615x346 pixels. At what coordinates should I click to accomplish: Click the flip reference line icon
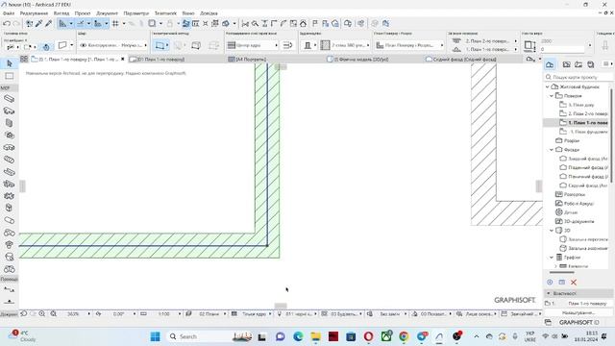(x=287, y=45)
